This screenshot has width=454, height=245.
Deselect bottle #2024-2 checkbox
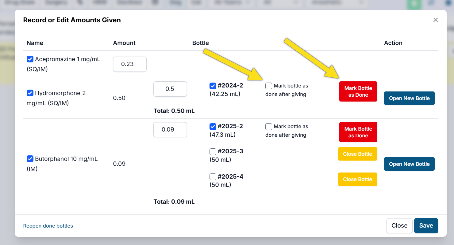(213, 86)
